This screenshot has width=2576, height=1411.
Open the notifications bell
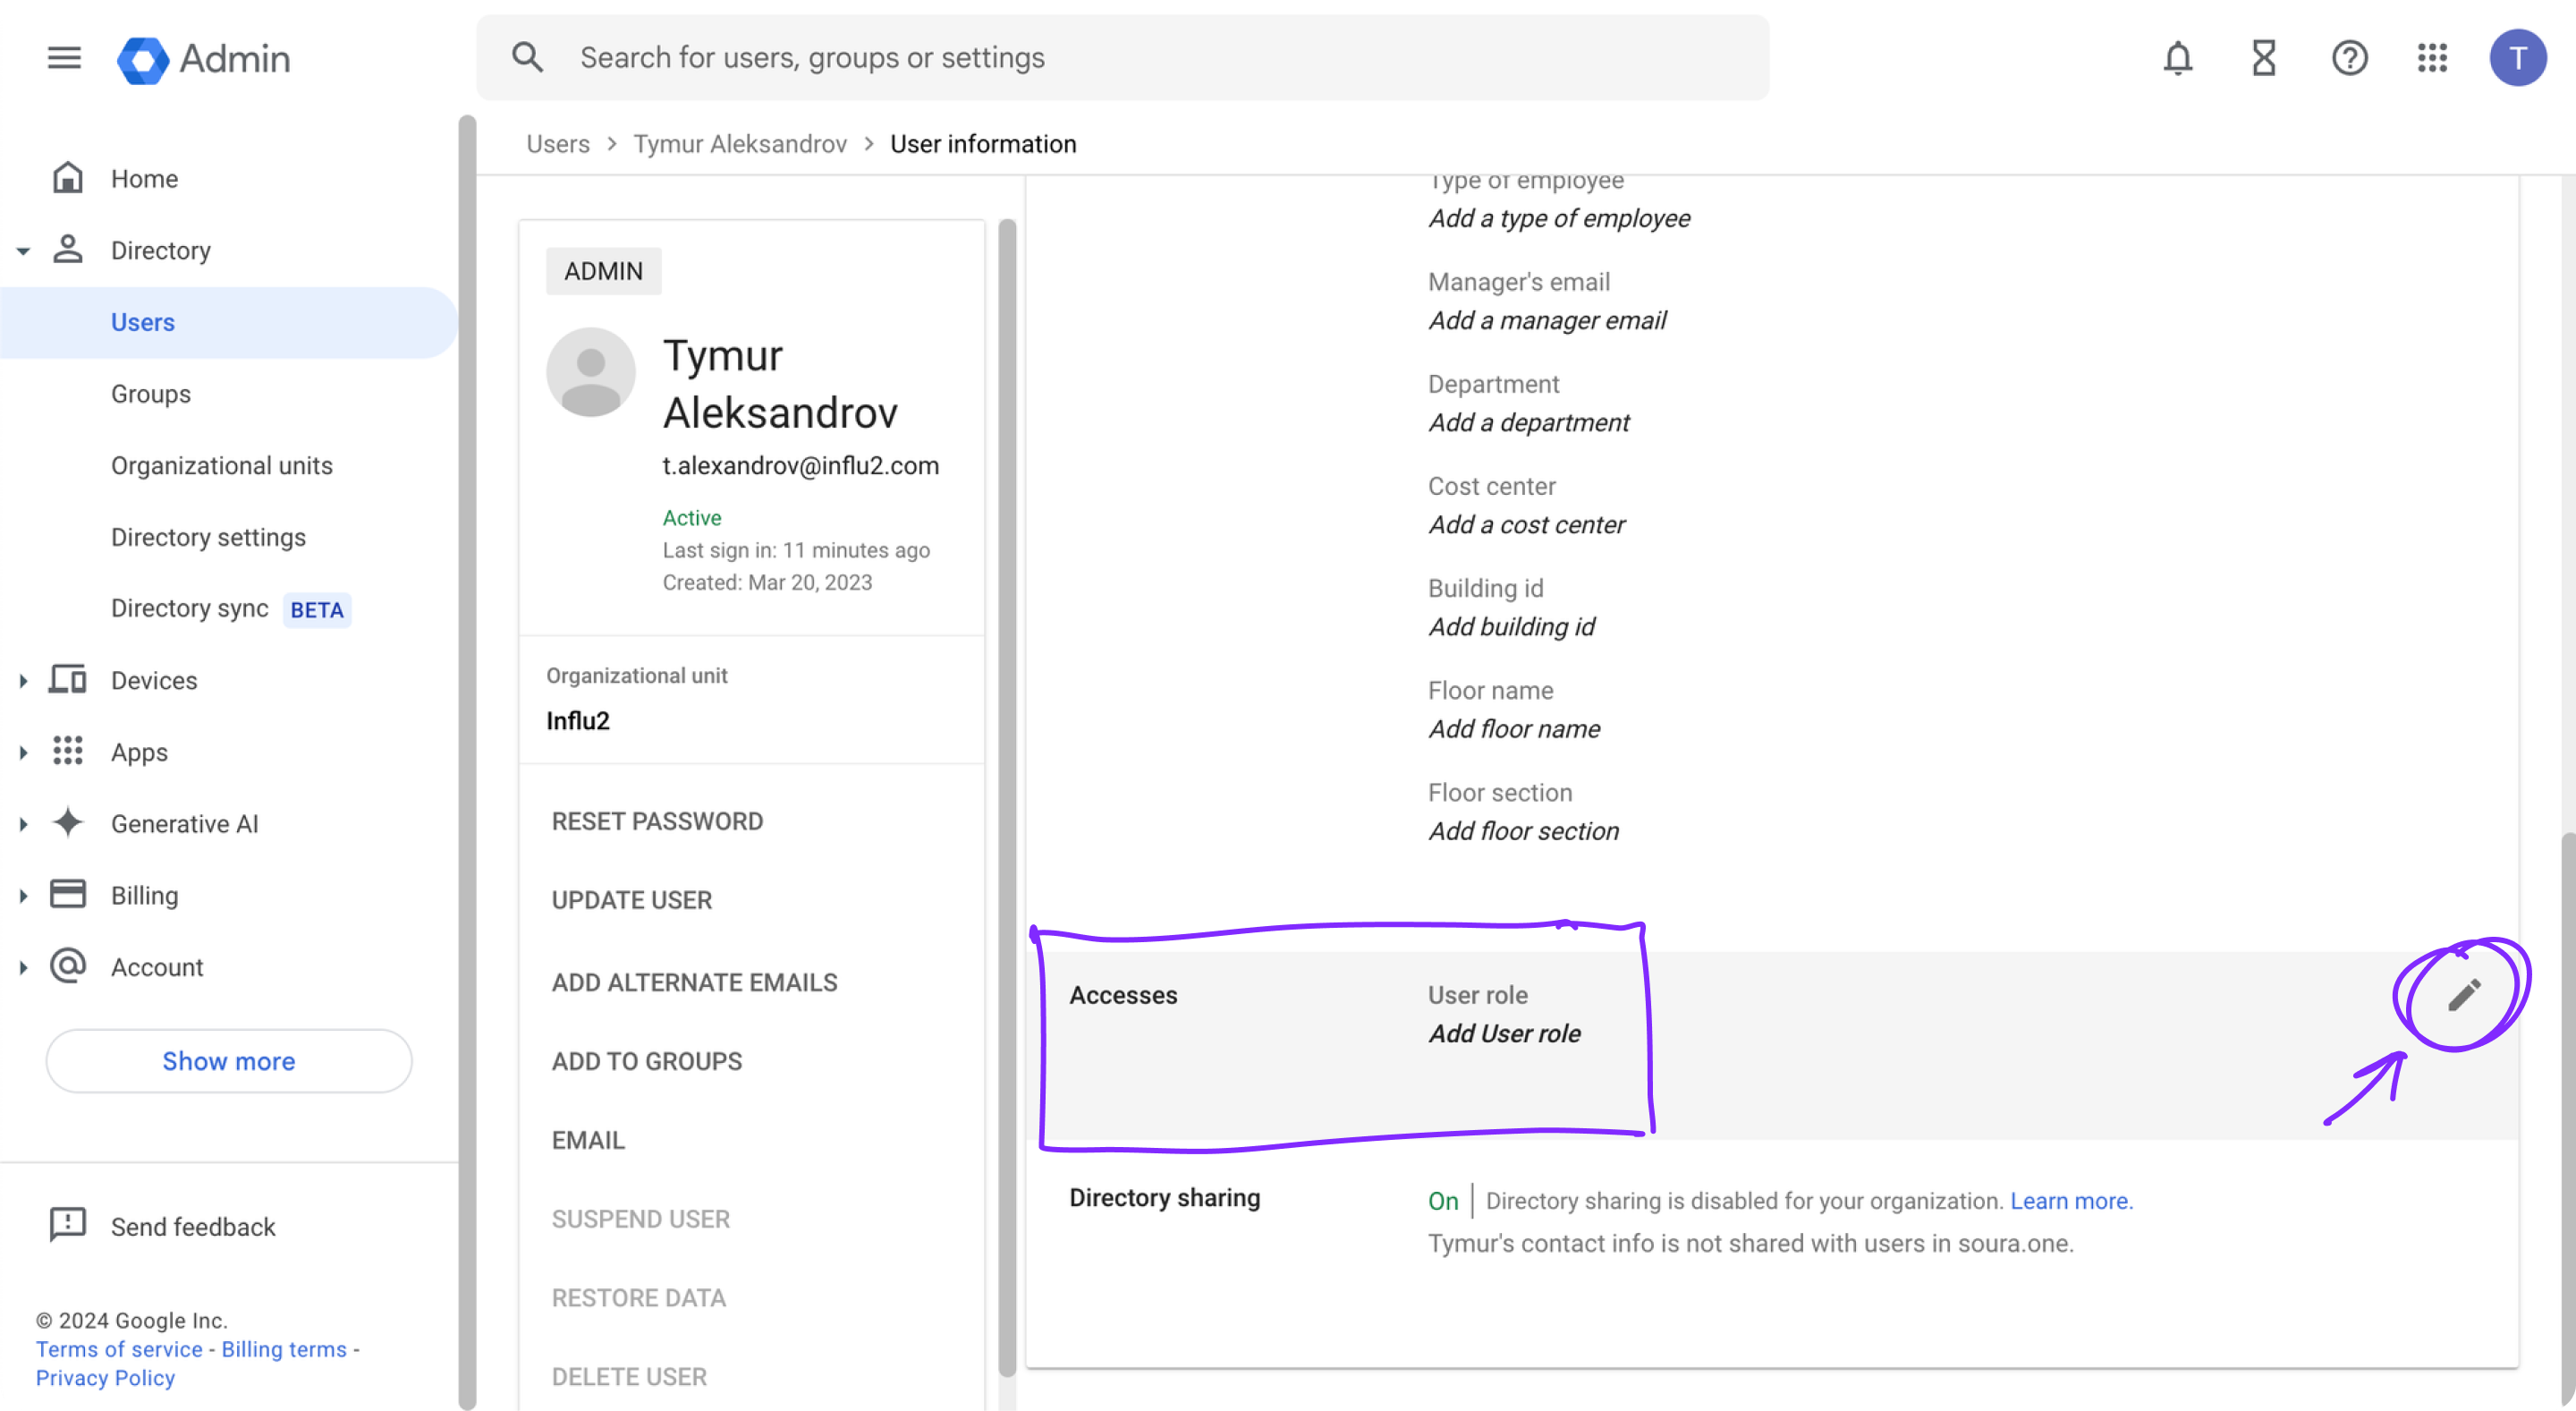(2178, 58)
